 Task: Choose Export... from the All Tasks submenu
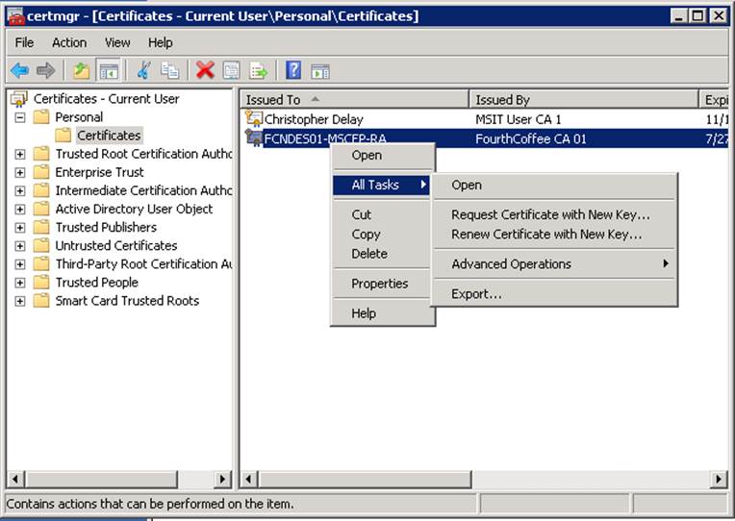click(476, 293)
